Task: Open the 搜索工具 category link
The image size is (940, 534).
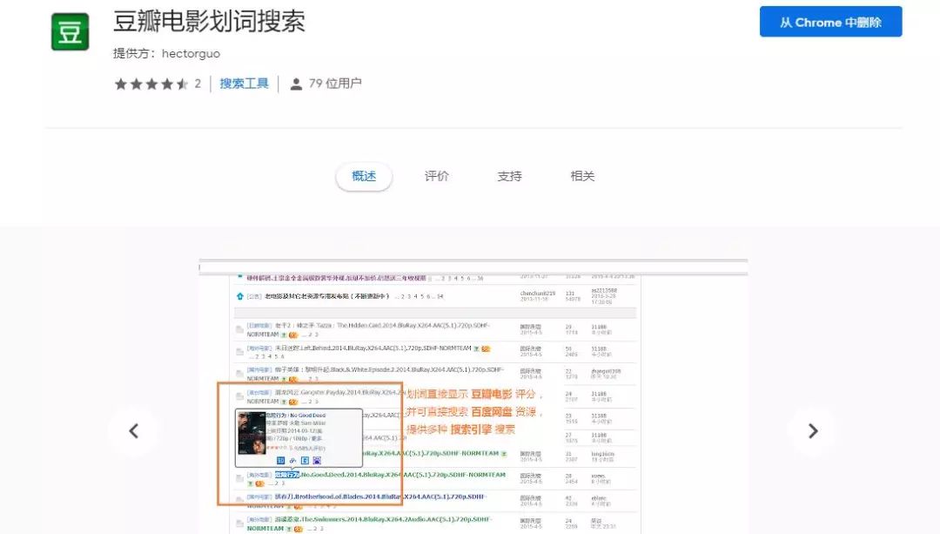Action: [x=244, y=84]
